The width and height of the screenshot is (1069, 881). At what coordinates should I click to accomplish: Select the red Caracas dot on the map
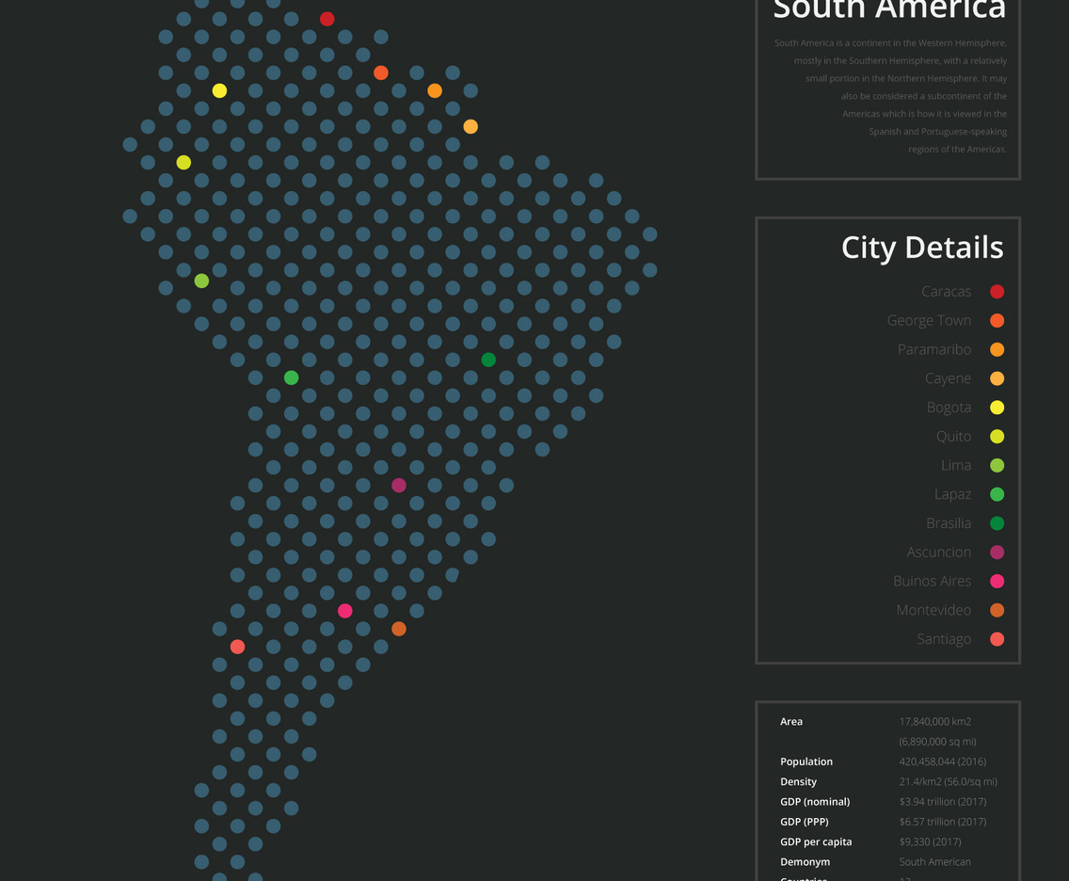327,18
